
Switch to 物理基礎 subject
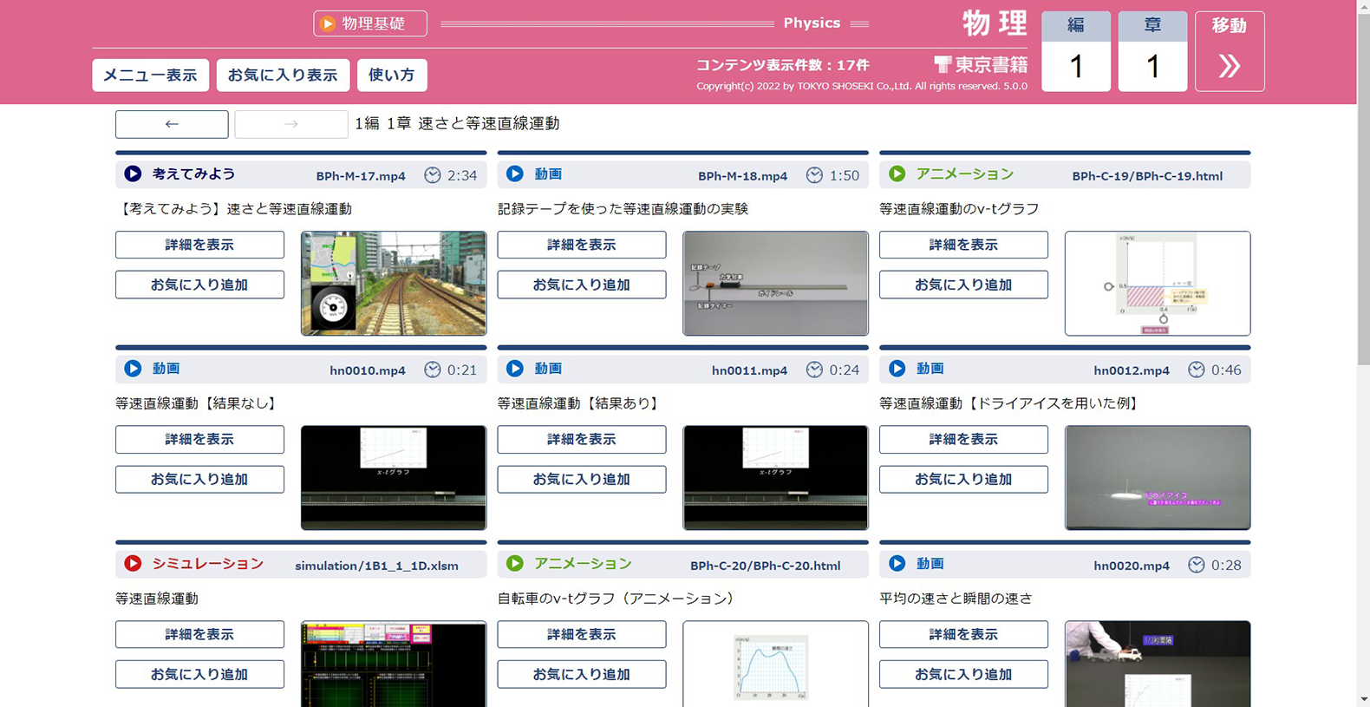point(370,23)
